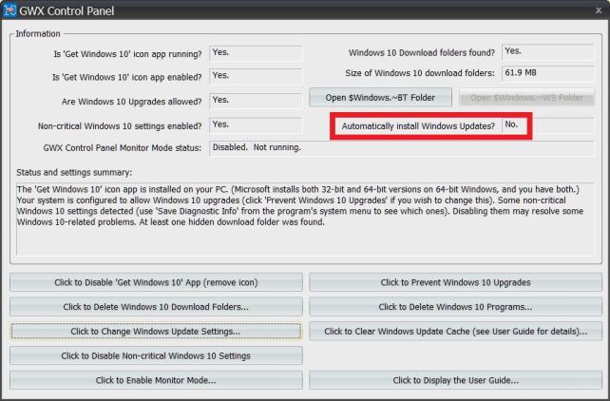The image size is (610, 401).
Task: Clear the Windows Update Cache
Action: [x=455, y=332]
